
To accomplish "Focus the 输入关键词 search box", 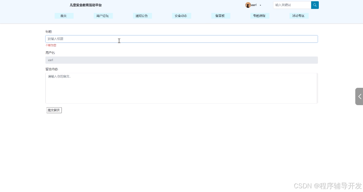I will pos(292,5).
